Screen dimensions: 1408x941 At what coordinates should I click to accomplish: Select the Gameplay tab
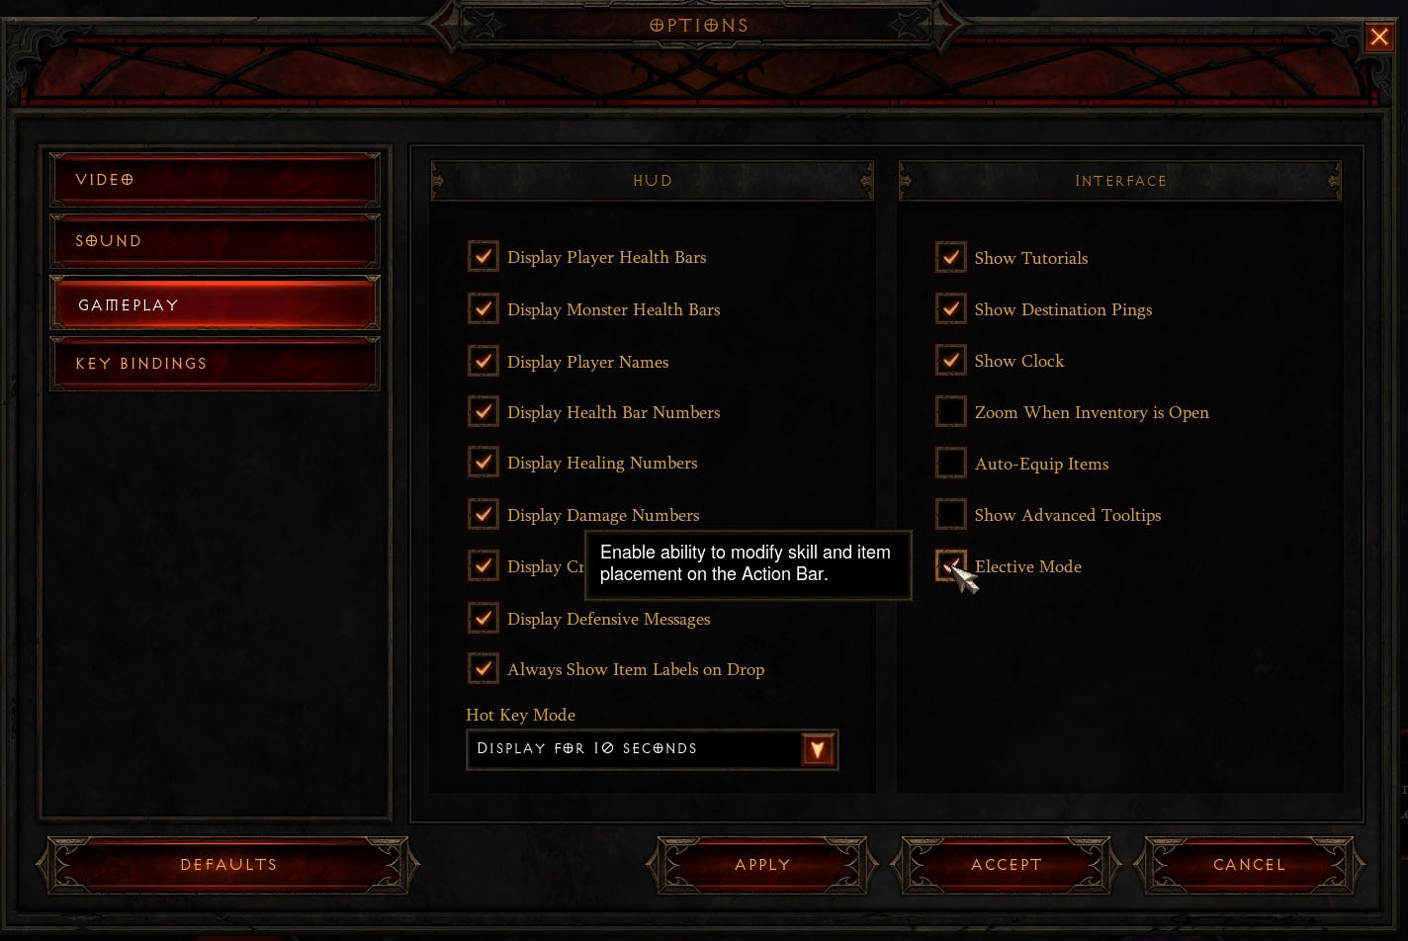click(x=215, y=303)
